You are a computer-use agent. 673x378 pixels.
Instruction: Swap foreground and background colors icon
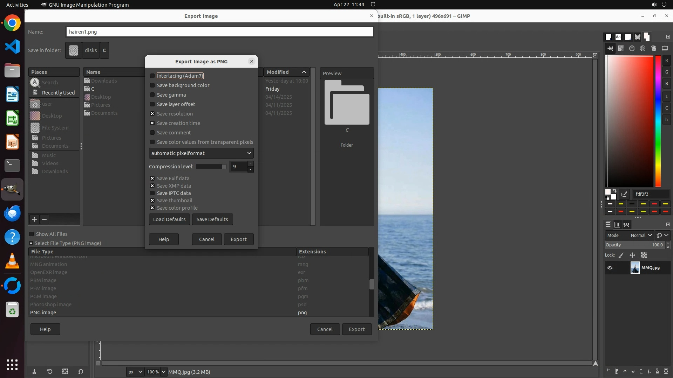coord(614,191)
